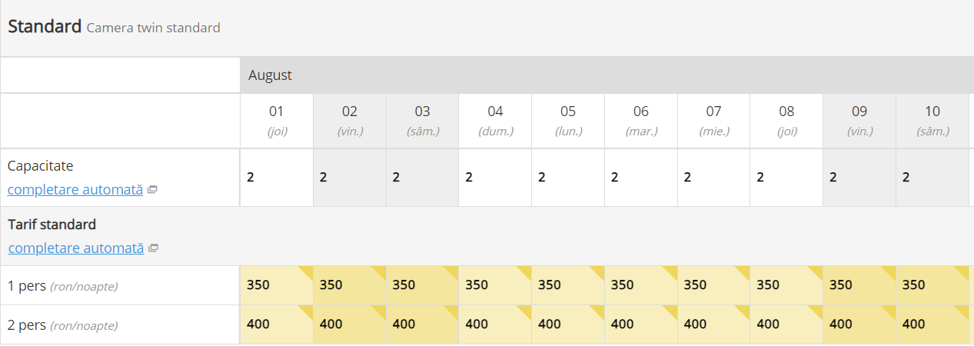Click the August month header
Image resolution: width=974 pixels, height=346 pixels.
(270, 75)
